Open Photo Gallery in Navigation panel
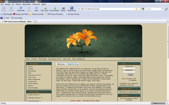Screen dimensions: 169x105 [x=33, y=83]
